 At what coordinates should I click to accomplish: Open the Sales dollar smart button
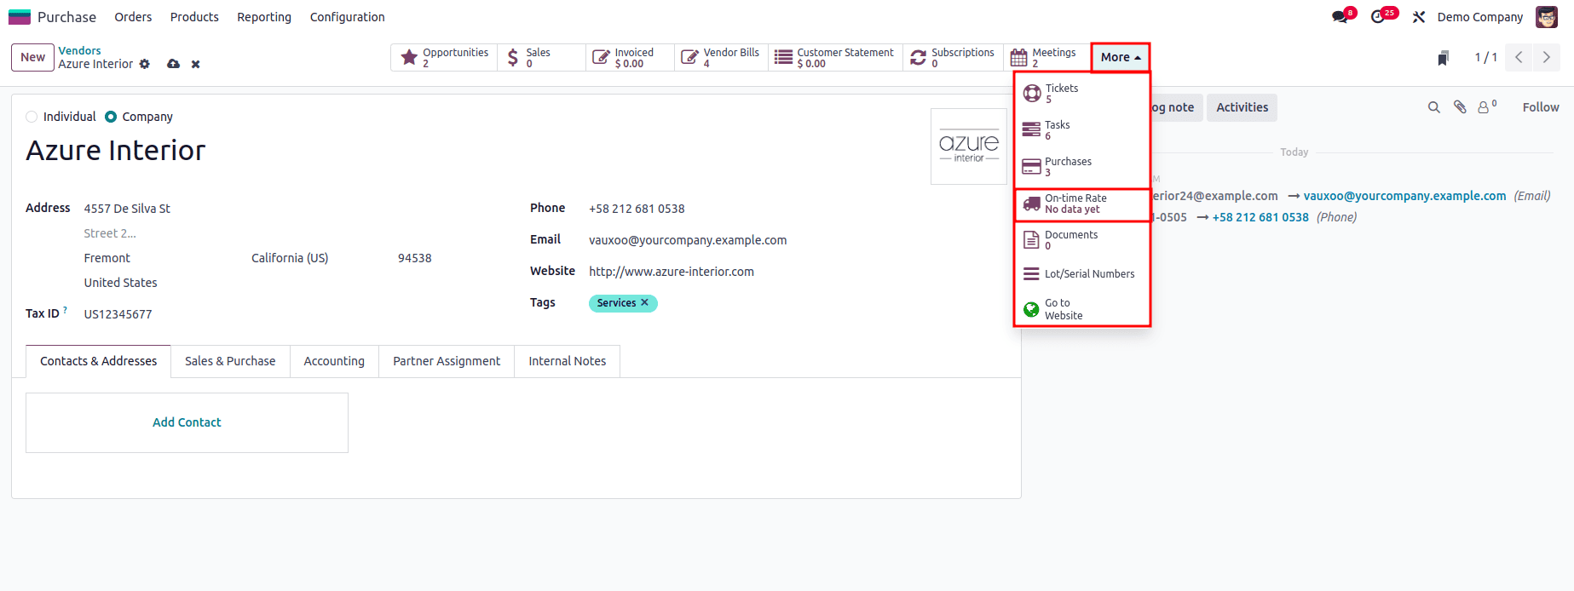[541, 57]
